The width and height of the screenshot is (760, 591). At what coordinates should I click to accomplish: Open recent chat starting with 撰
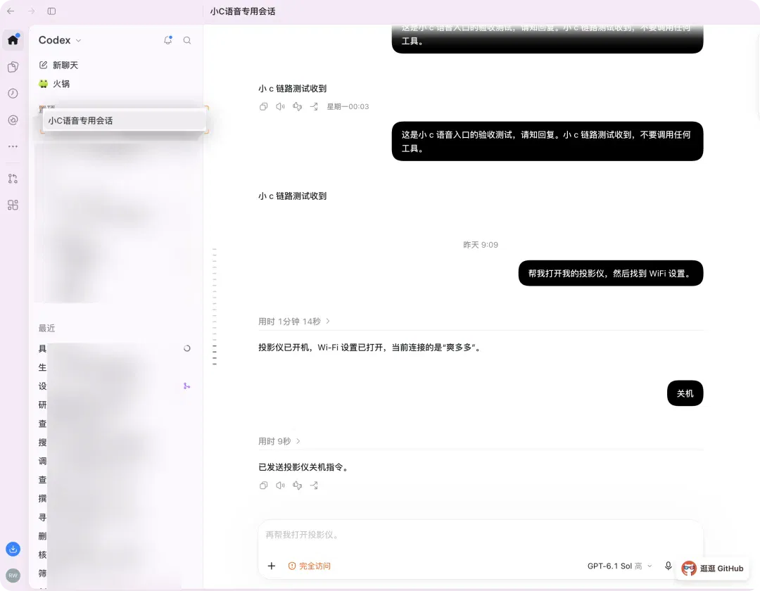[x=114, y=498]
